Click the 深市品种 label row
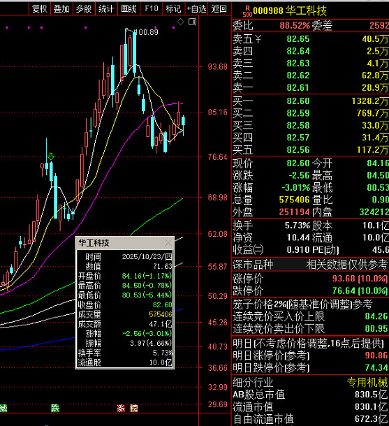 point(310,265)
